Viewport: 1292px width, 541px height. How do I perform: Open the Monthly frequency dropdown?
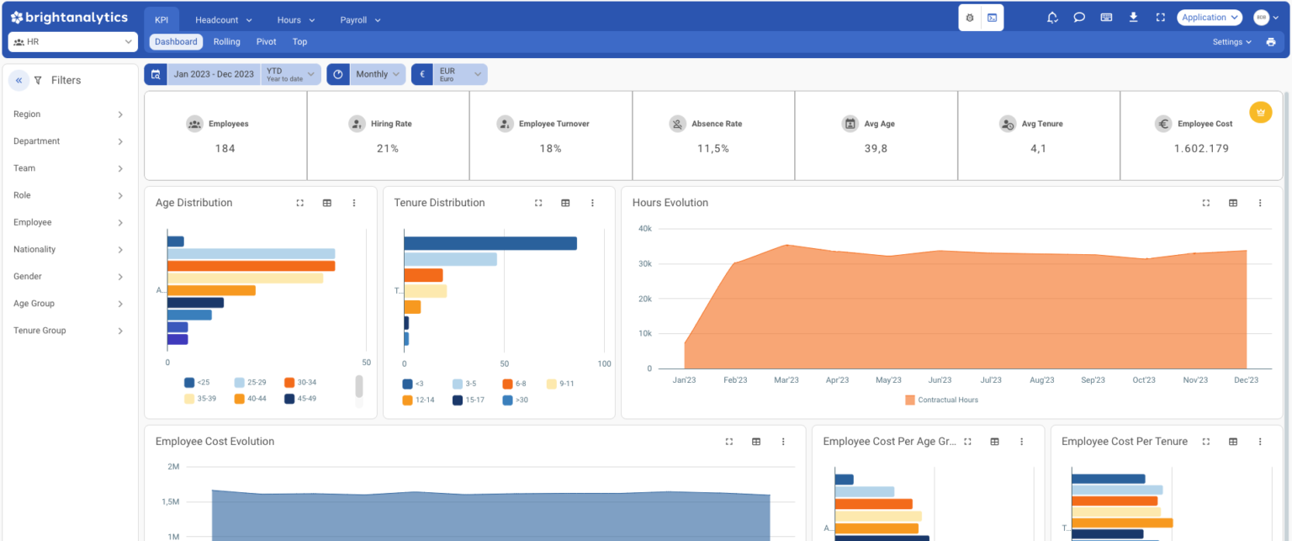pos(377,74)
